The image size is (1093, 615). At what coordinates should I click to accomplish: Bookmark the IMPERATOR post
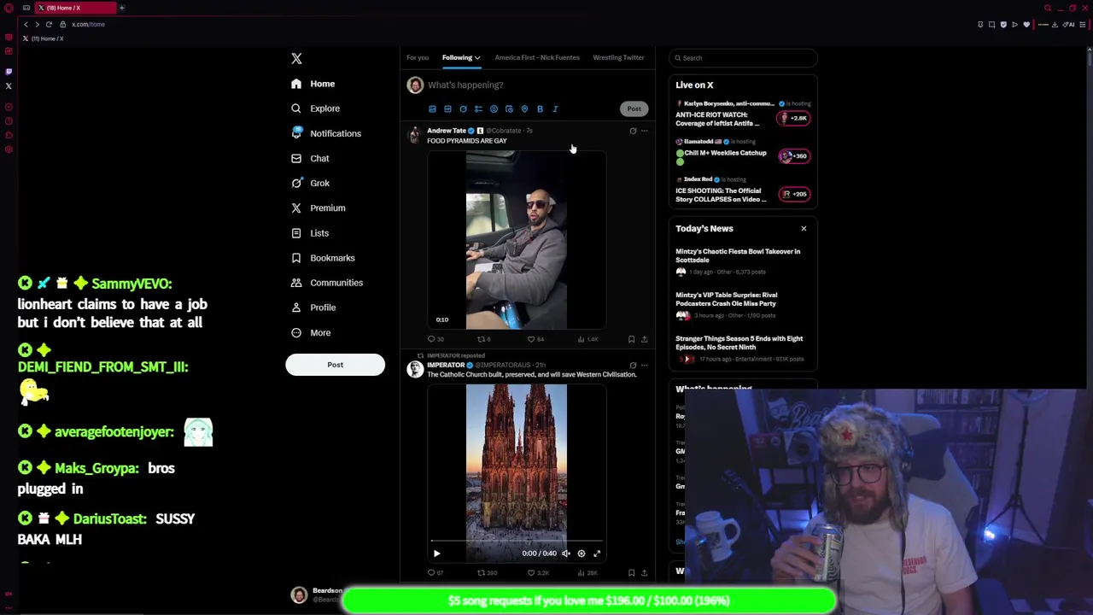click(631, 573)
